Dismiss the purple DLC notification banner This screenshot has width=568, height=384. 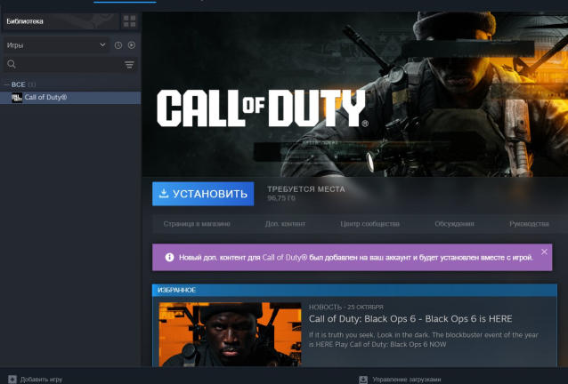pyautogui.click(x=545, y=252)
